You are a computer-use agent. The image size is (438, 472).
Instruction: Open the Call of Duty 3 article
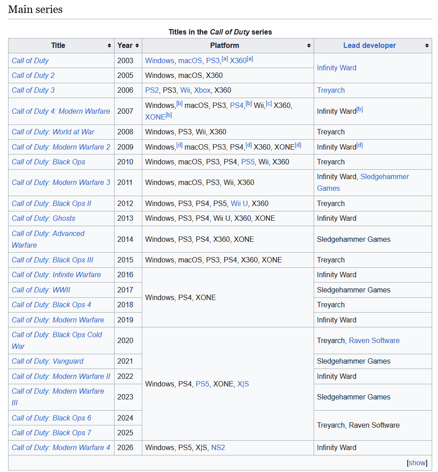coord(33,90)
